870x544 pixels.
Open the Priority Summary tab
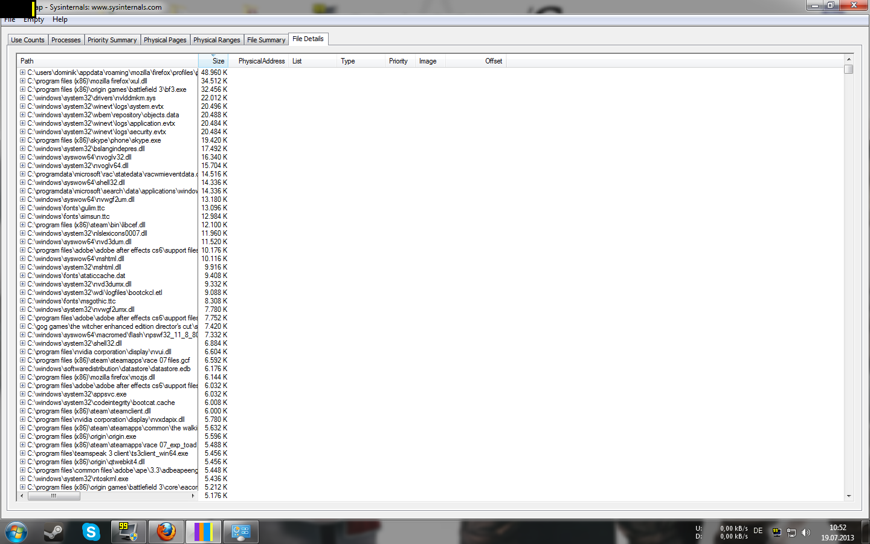coord(112,40)
